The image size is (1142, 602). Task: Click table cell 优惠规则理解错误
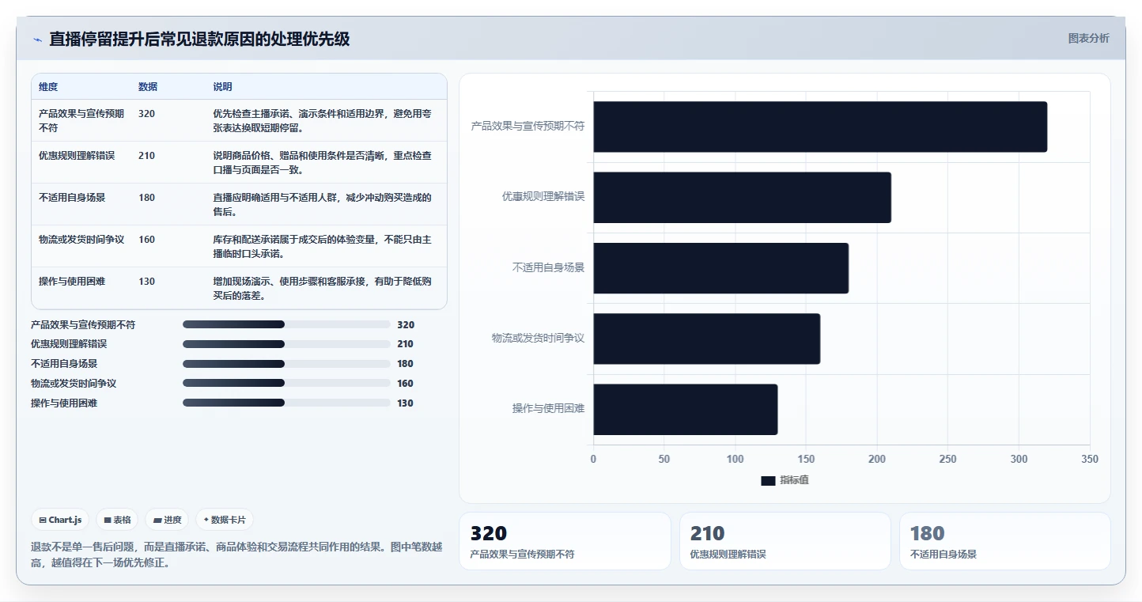click(x=77, y=155)
